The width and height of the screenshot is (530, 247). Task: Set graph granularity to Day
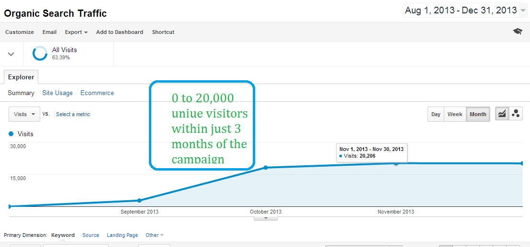click(x=436, y=114)
